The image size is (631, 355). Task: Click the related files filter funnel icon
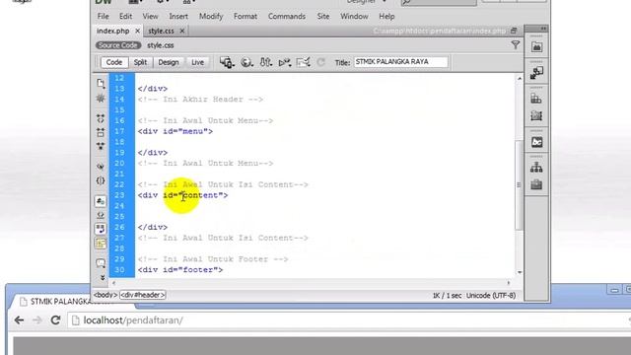point(515,45)
